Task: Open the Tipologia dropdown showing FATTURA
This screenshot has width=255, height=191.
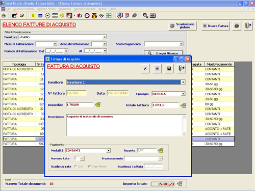Action: pyautogui.click(x=183, y=94)
